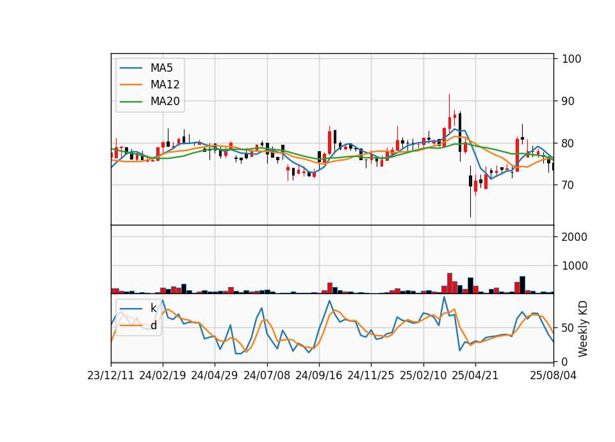This screenshot has height=442, width=615.
Task: Click the 90 price axis label
Action: coord(568,101)
